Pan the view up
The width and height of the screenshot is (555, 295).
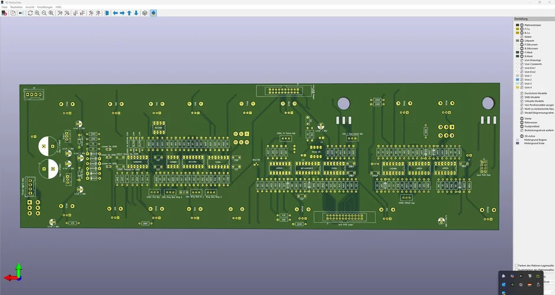[129, 13]
